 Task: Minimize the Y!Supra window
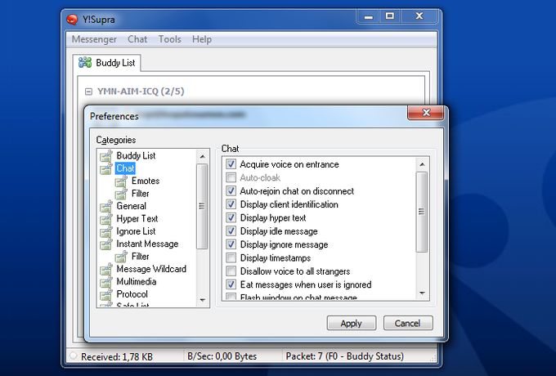tap(369, 16)
